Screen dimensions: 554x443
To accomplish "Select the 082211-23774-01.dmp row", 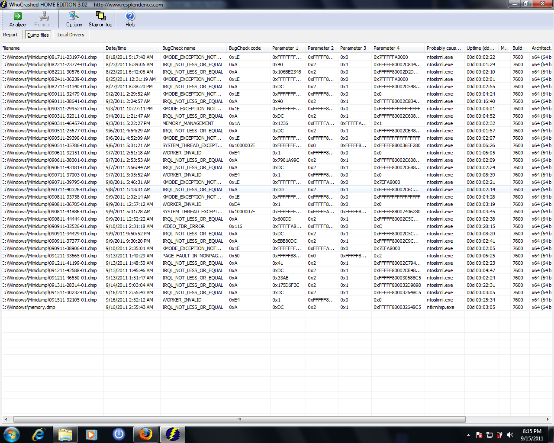I will [277, 64].
